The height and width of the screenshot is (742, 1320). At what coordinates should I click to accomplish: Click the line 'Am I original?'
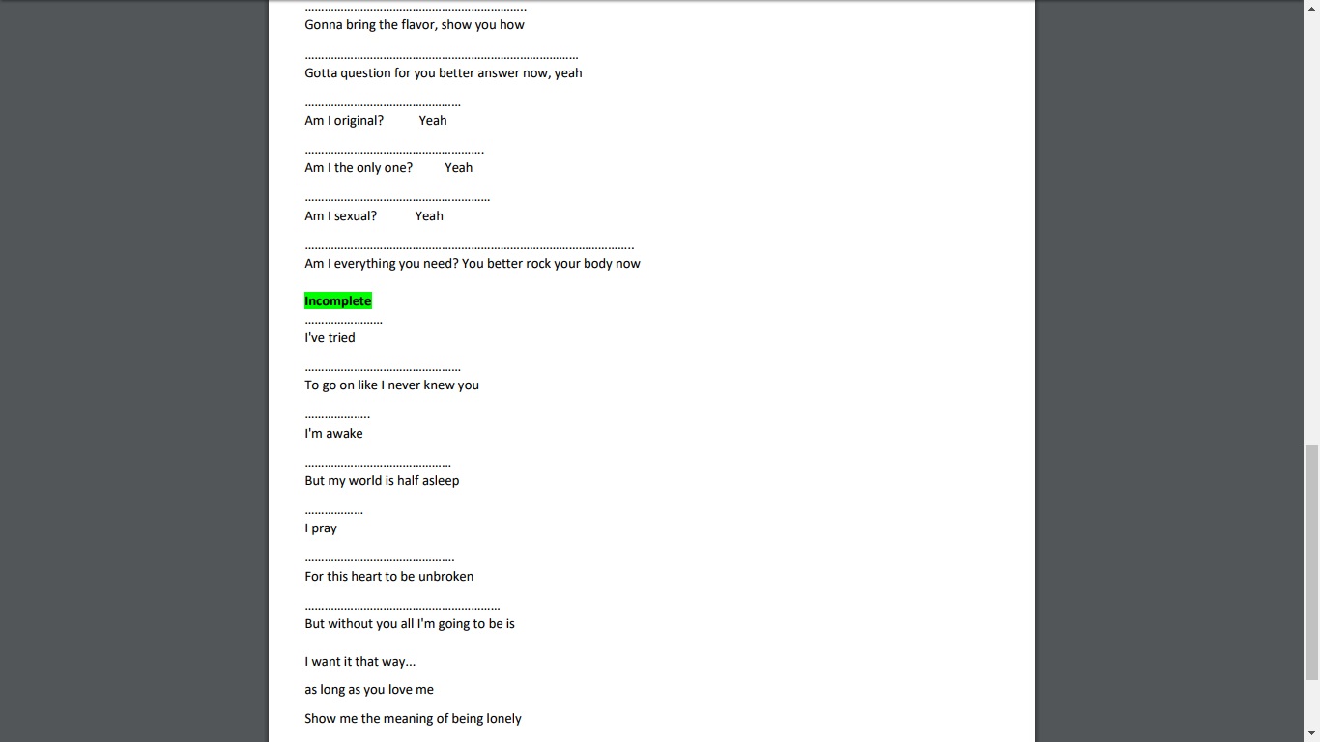click(344, 121)
